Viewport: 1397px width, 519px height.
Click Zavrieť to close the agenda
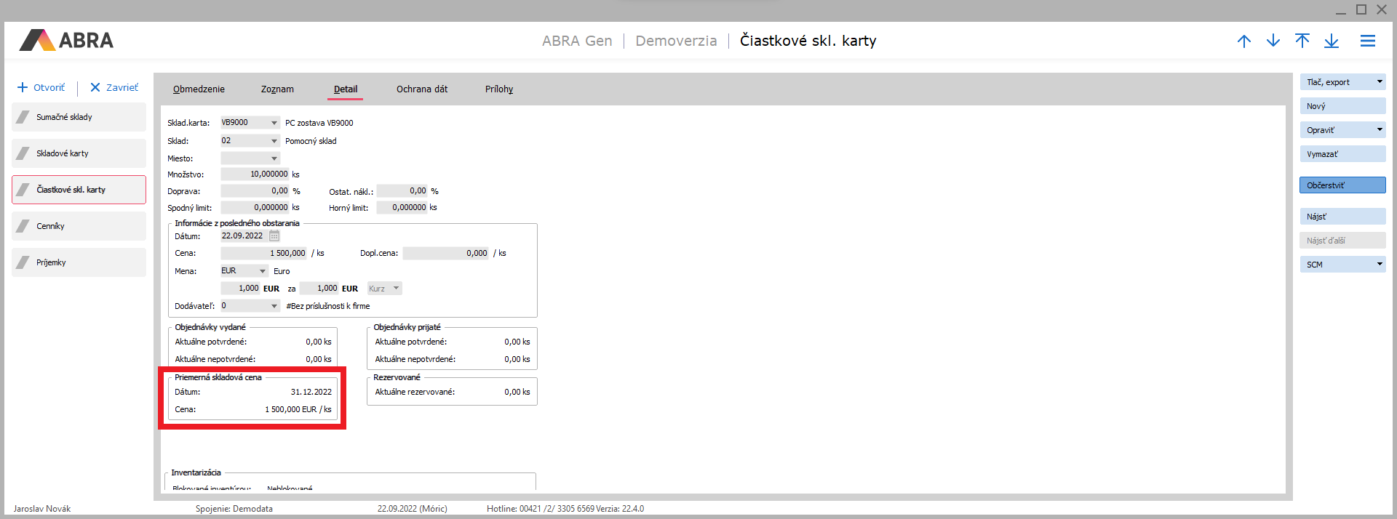pyautogui.click(x=114, y=88)
